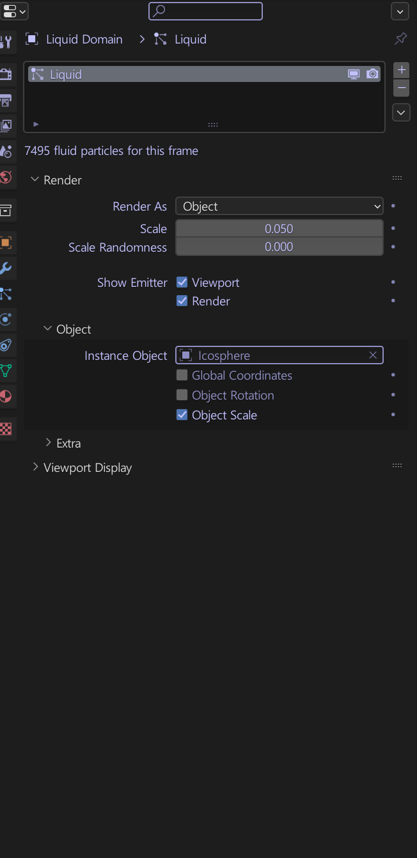Open the Modifiers wrench tab

pos(6,268)
